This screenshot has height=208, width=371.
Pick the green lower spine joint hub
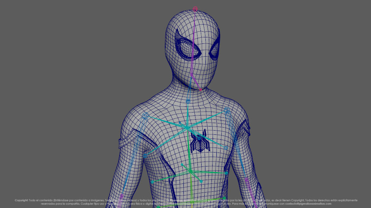coord(191,172)
